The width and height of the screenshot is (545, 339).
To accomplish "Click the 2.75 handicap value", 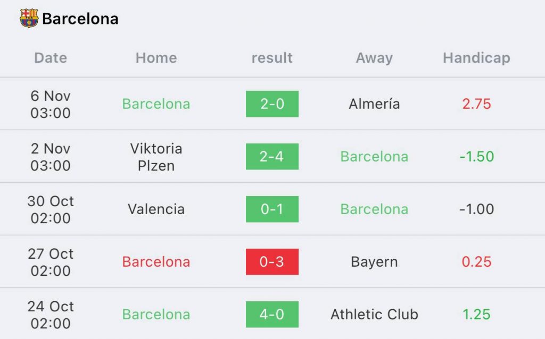I will point(476,104).
